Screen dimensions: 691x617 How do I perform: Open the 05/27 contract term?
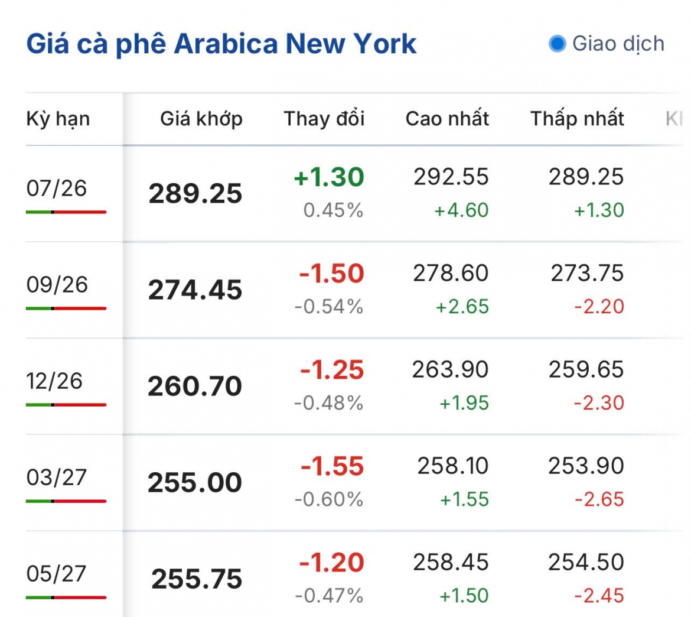point(56,574)
